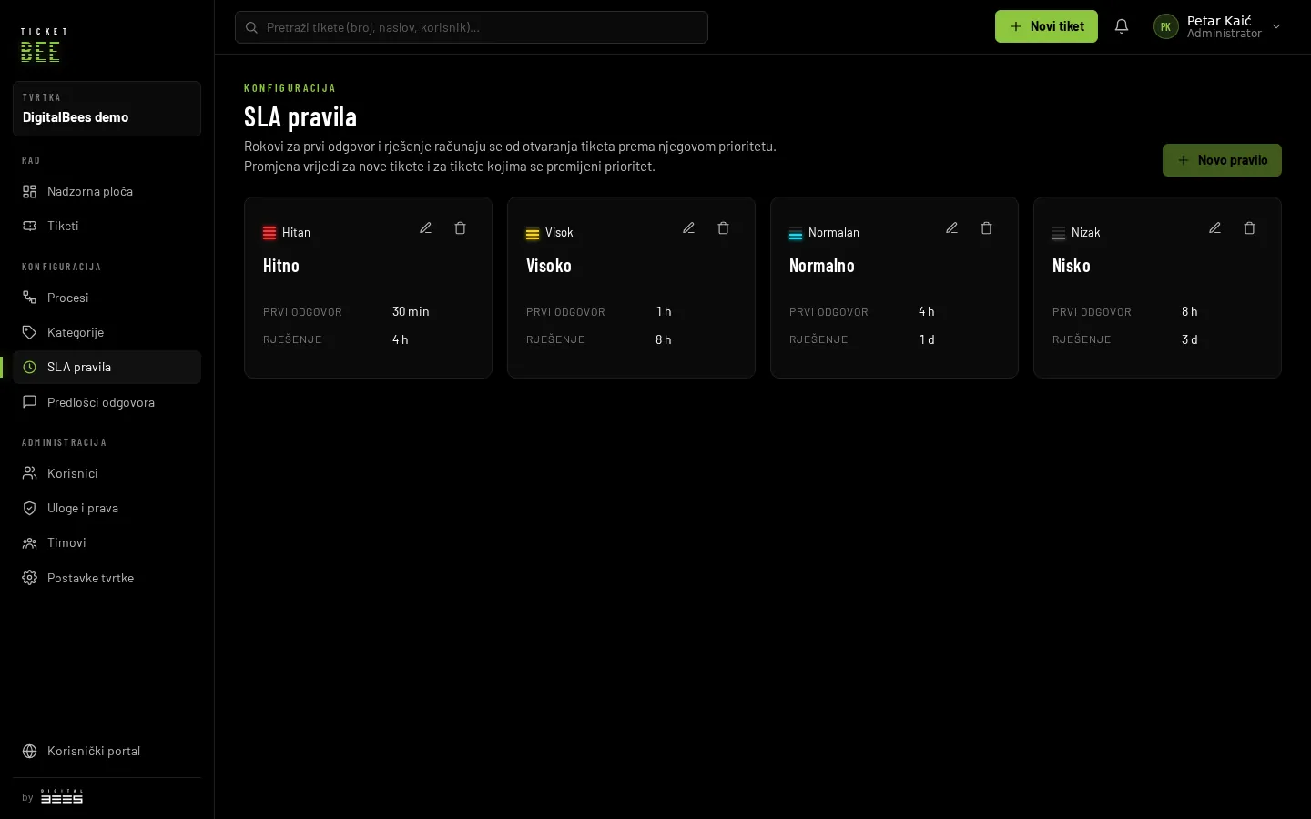
Task: Click the 1 d resolution value
Action: click(927, 339)
